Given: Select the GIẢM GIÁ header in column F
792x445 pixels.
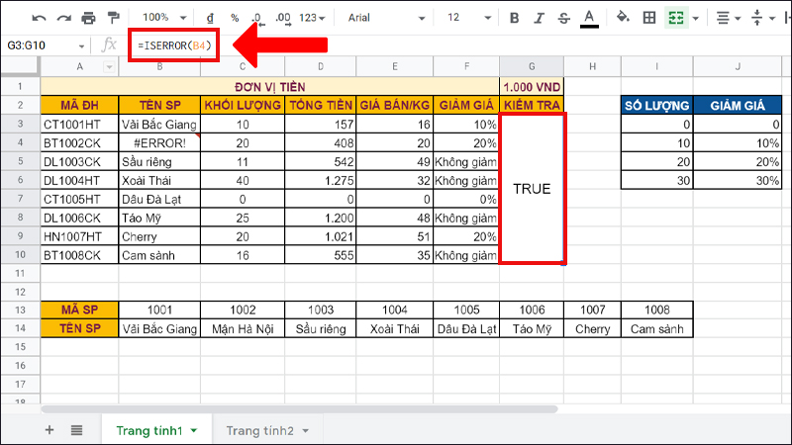Looking at the screenshot, I should click(x=466, y=106).
